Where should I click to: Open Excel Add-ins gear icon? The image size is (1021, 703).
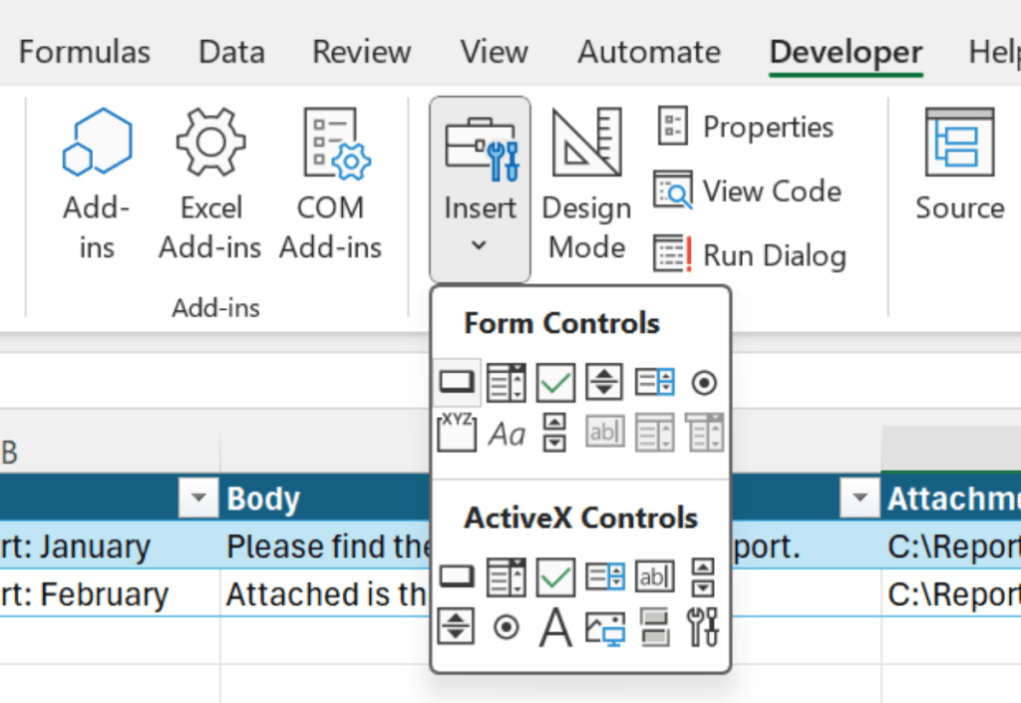[210, 183]
